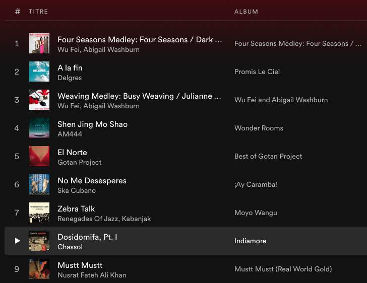This screenshot has height=283, width=367.
Task: Open the album Best of Gotan Project
Action: pos(268,156)
